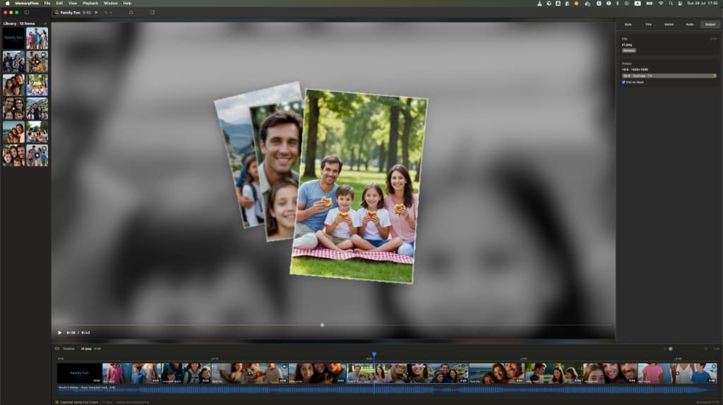Screen dimensions: 723x405
Task: Click the menu bar date and clock
Action: (x=703, y=4)
